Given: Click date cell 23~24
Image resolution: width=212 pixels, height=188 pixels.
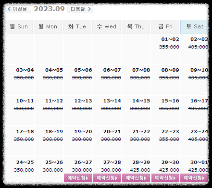Looking at the screenshot, I should click(x=194, y=141).
